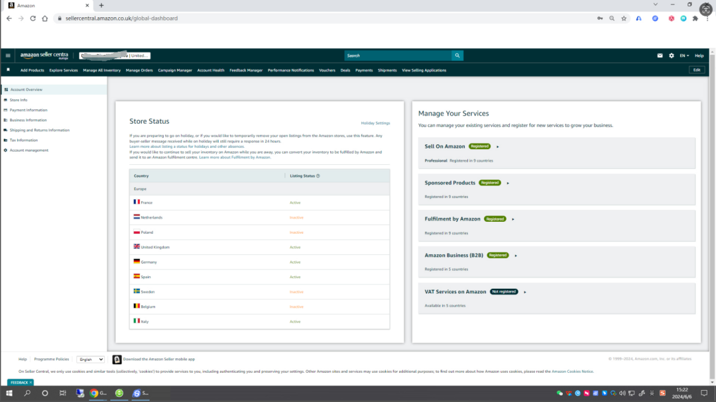
Task: Expand the VAT Services on Amazon arrow
Action: pyautogui.click(x=524, y=292)
